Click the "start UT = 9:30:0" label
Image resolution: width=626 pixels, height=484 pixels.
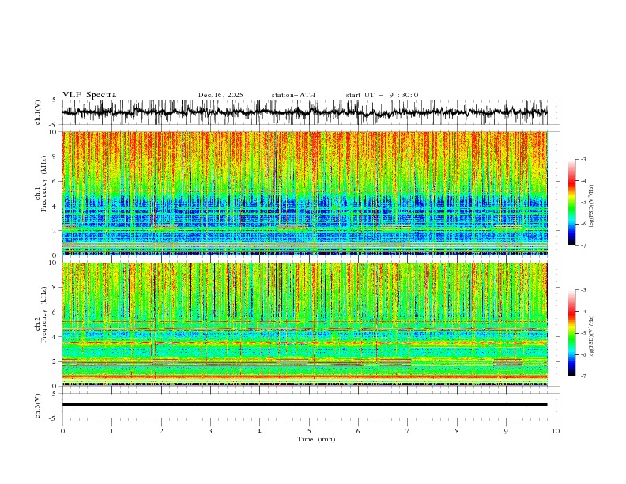tap(382, 95)
